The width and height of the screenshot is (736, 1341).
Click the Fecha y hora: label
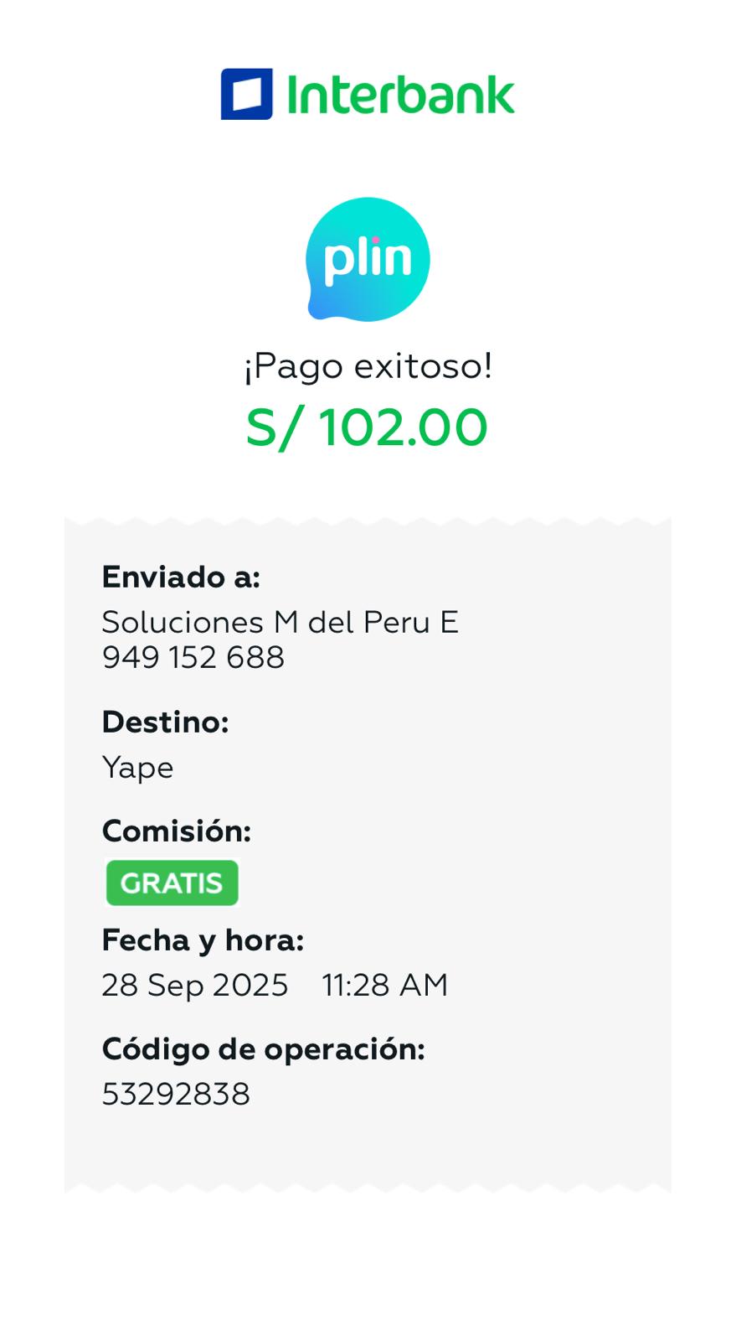click(x=203, y=940)
